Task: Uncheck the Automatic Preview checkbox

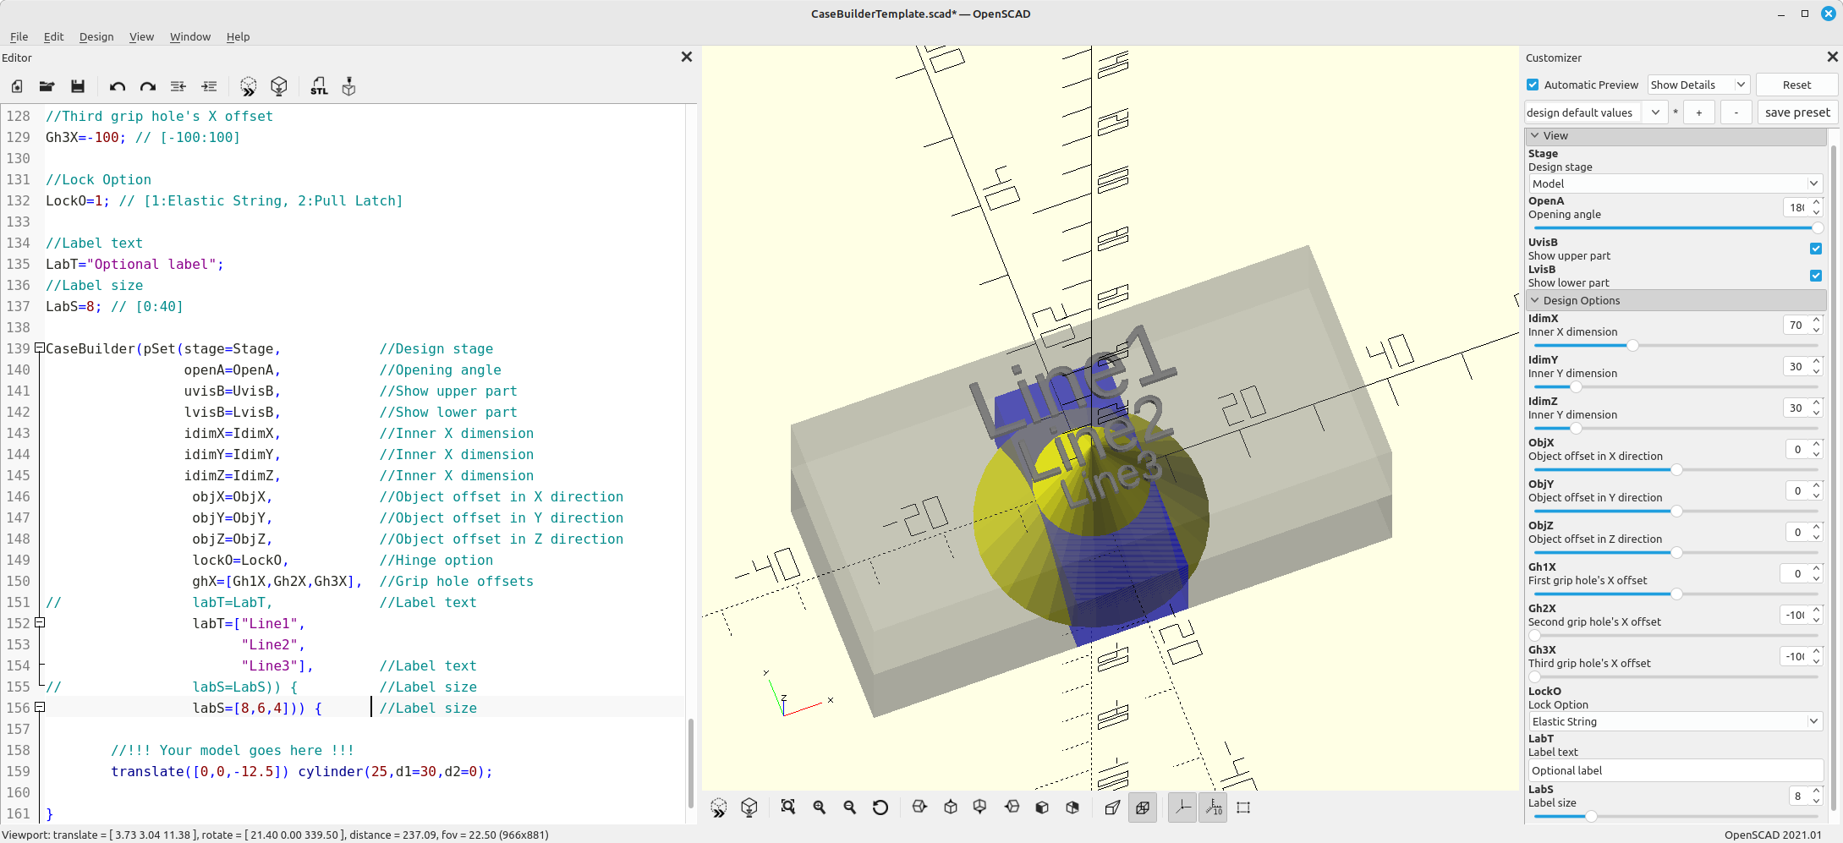Action: (1533, 85)
